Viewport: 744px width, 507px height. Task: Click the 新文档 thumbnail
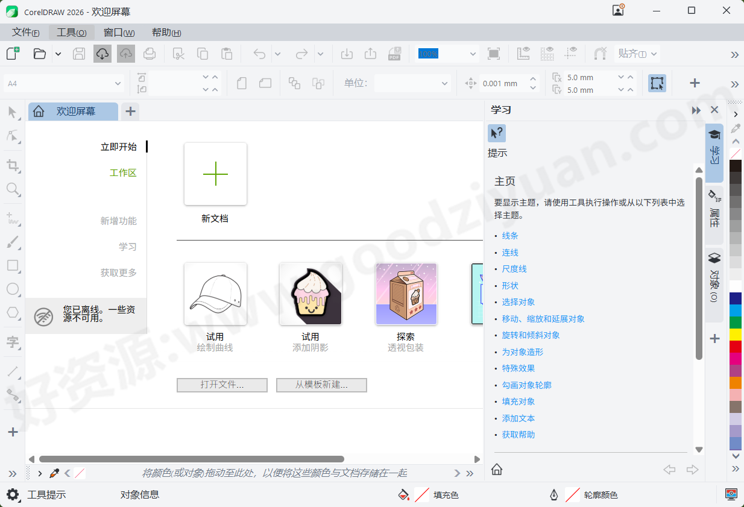(x=215, y=174)
